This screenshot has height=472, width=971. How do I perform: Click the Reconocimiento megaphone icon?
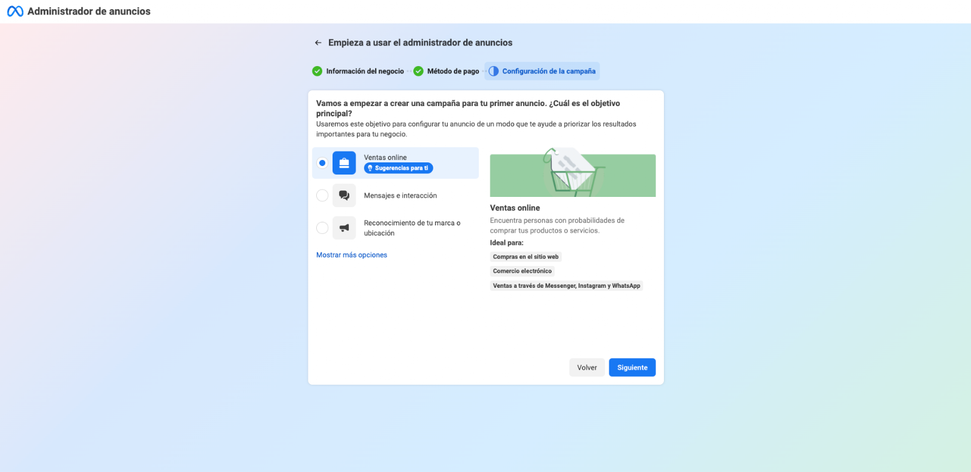(x=344, y=228)
